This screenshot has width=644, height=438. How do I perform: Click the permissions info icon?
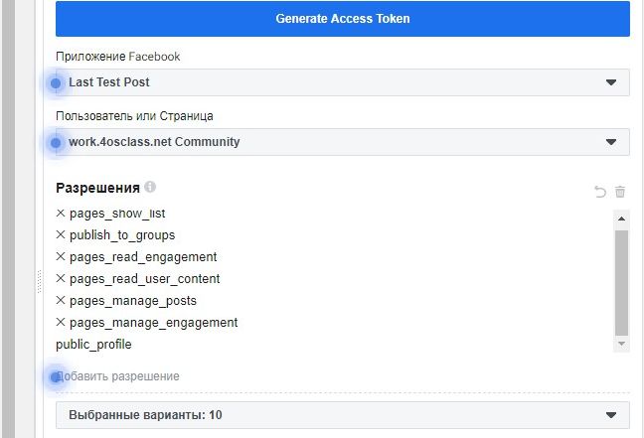pyautogui.click(x=150, y=187)
